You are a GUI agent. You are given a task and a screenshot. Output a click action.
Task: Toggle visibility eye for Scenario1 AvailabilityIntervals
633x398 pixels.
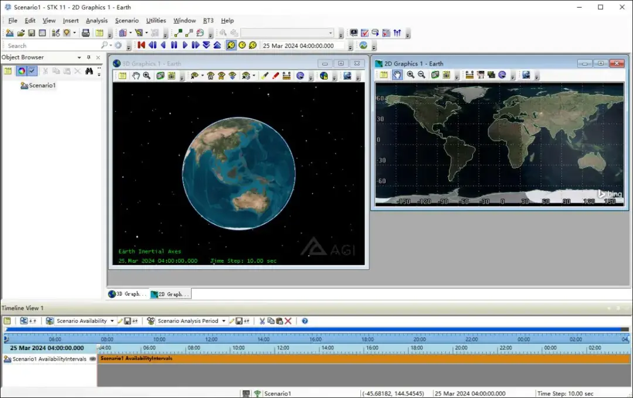click(x=93, y=359)
